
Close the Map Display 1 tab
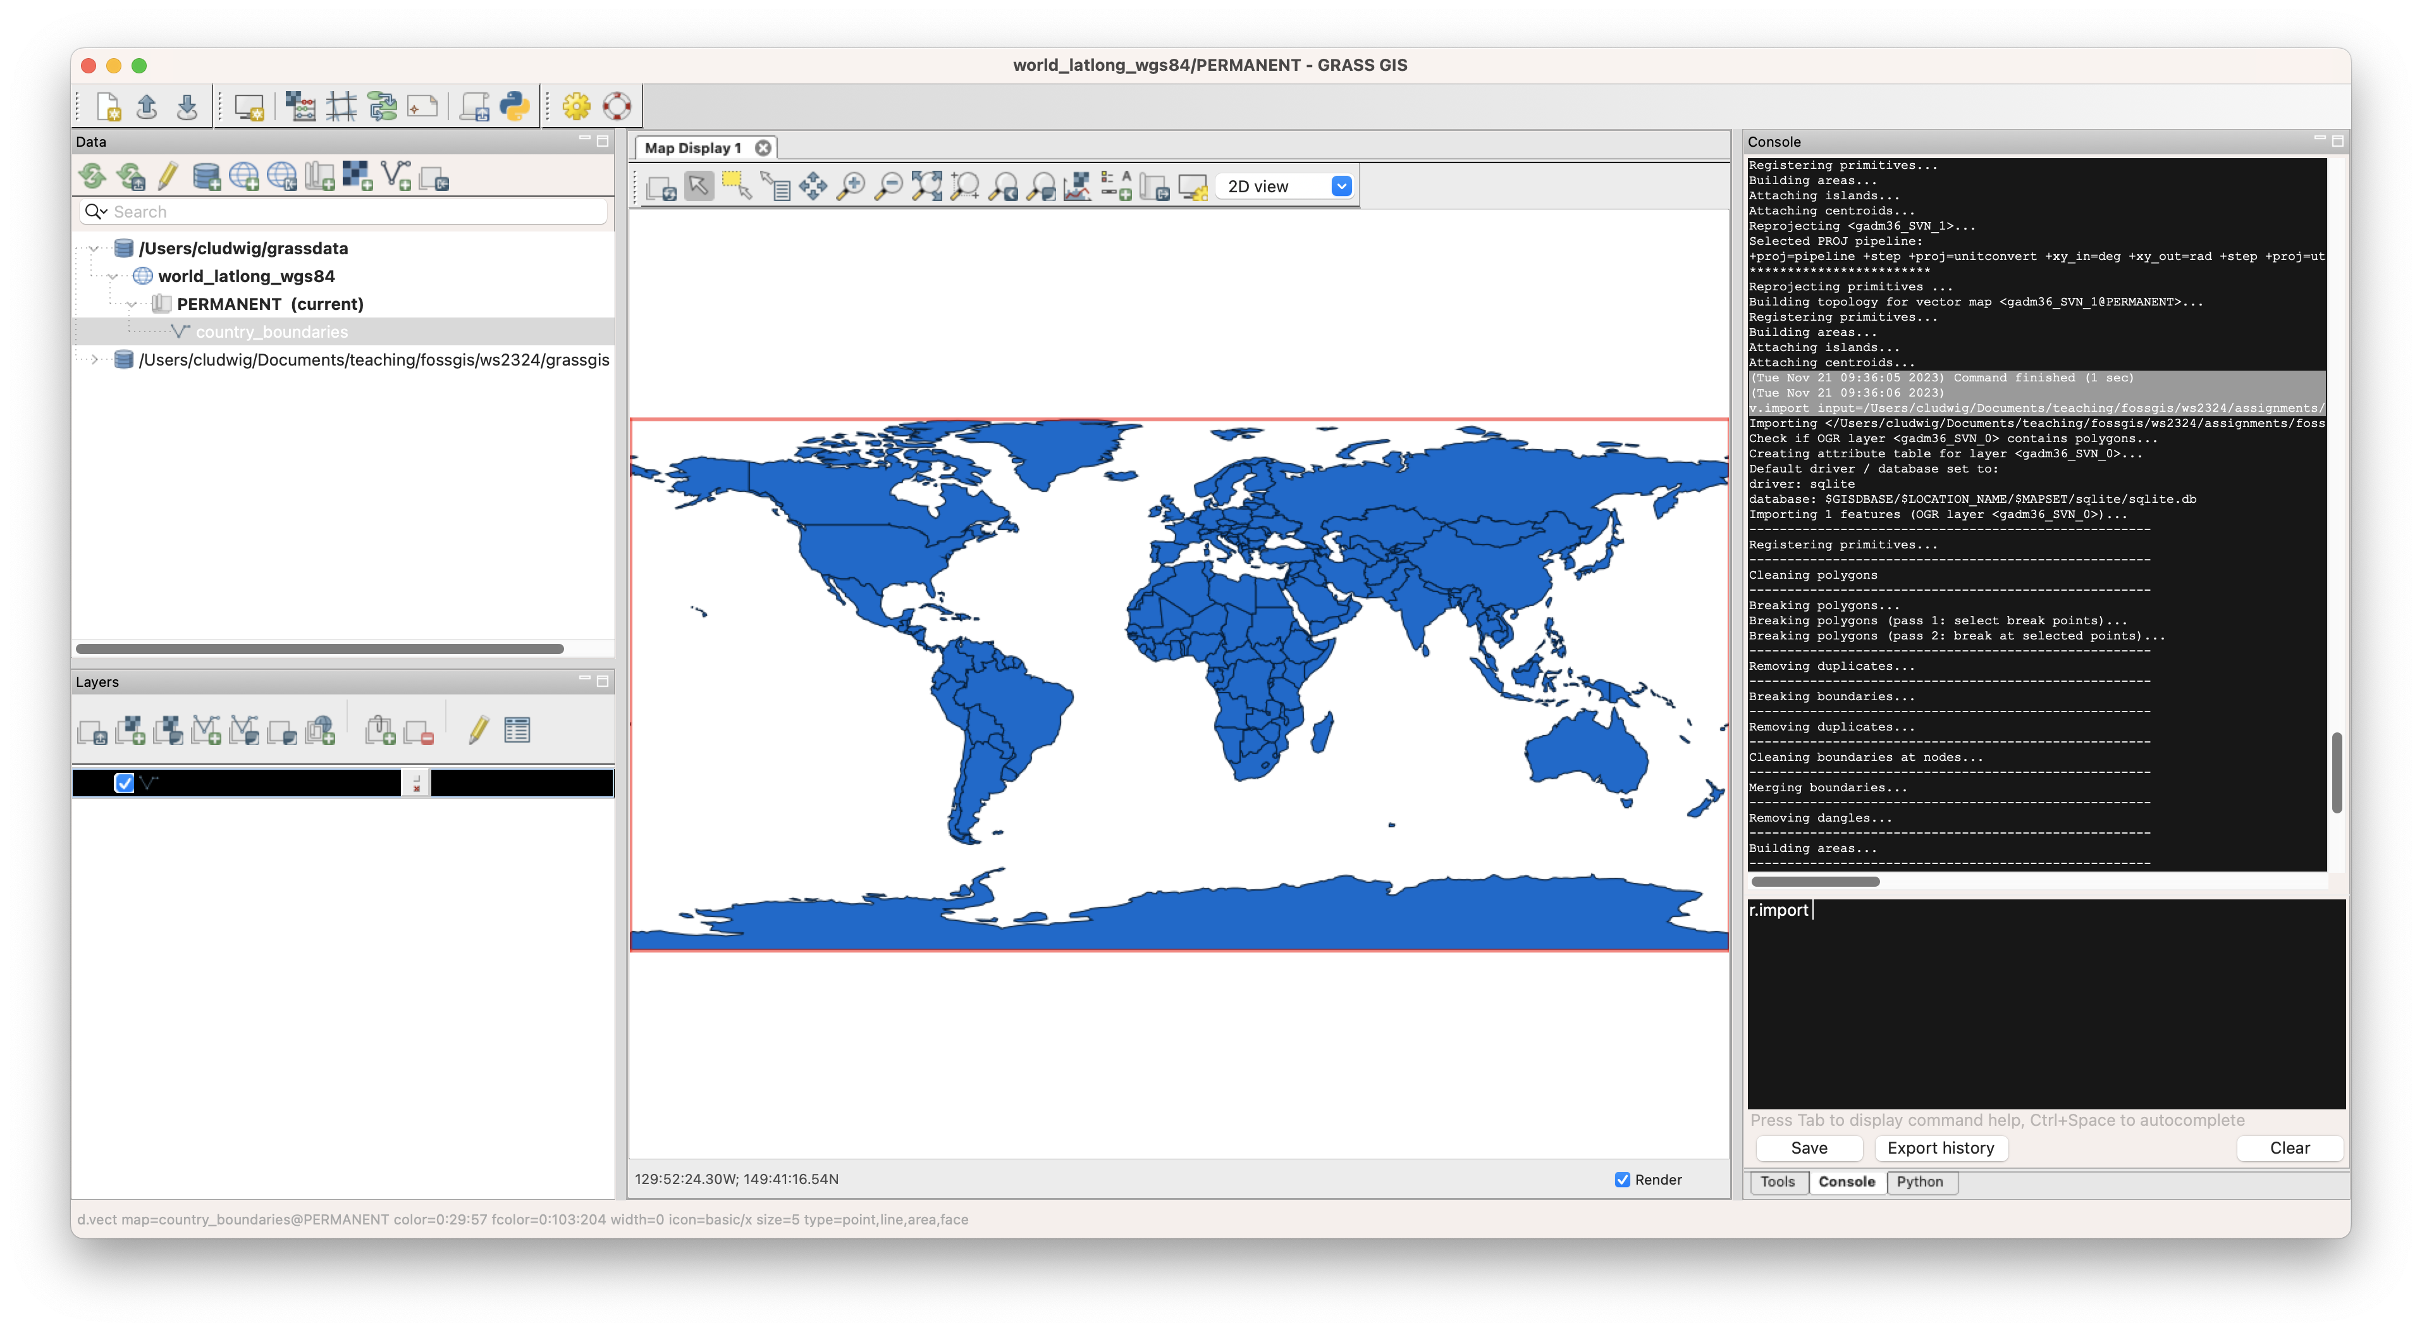tap(763, 148)
